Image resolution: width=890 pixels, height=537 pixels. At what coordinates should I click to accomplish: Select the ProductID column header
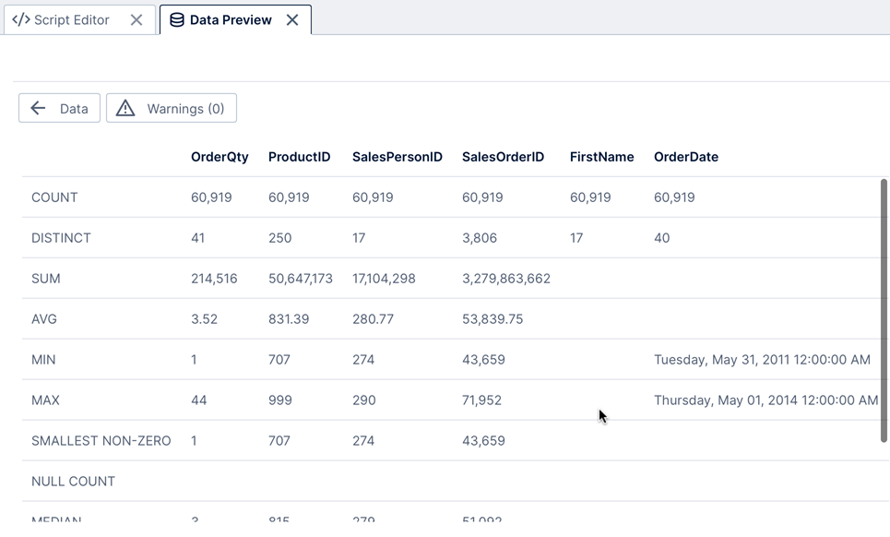tap(299, 157)
